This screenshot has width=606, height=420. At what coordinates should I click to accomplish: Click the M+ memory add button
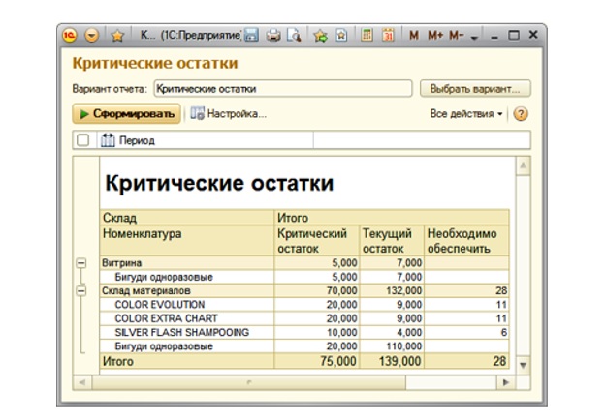tap(432, 36)
